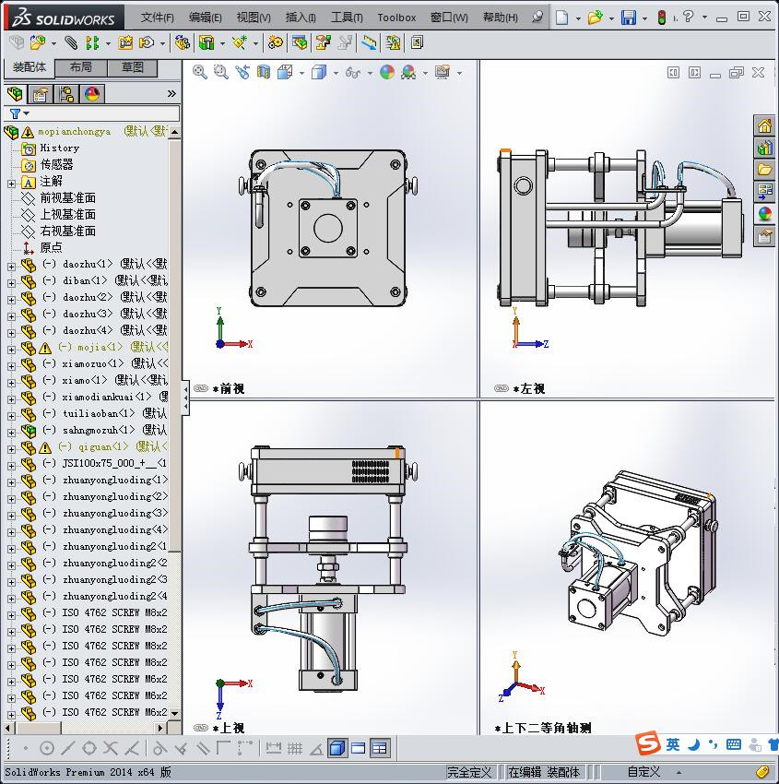Toggle the Sogou soft keyboard icon

734,744
